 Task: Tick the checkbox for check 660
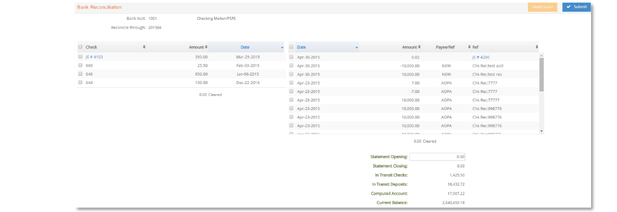(x=80, y=65)
